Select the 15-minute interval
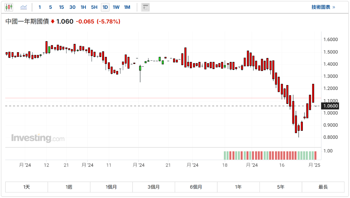Image resolution: width=350 pixels, height=198 pixels. point(61,7)
